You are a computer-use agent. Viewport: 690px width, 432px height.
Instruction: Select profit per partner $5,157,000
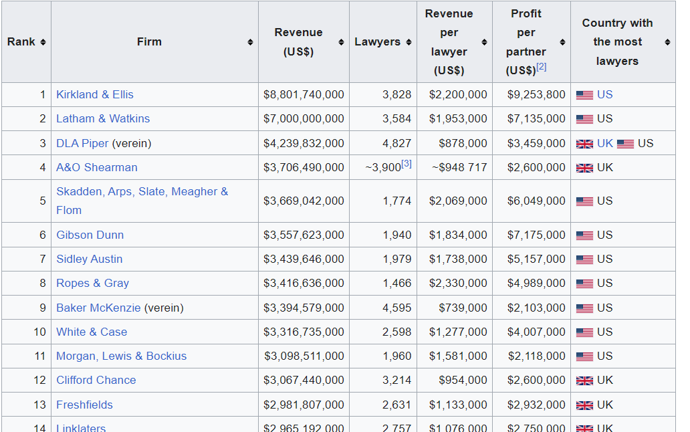click(536, 259)
